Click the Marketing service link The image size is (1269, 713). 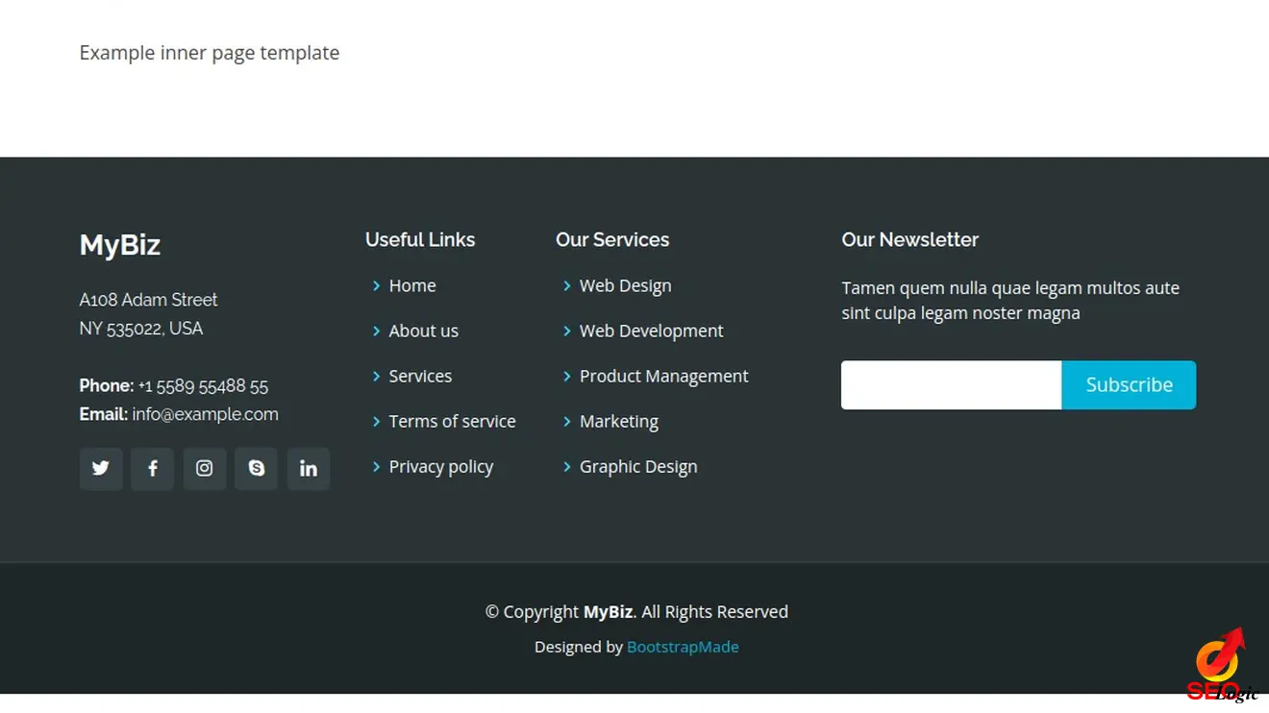618,421
